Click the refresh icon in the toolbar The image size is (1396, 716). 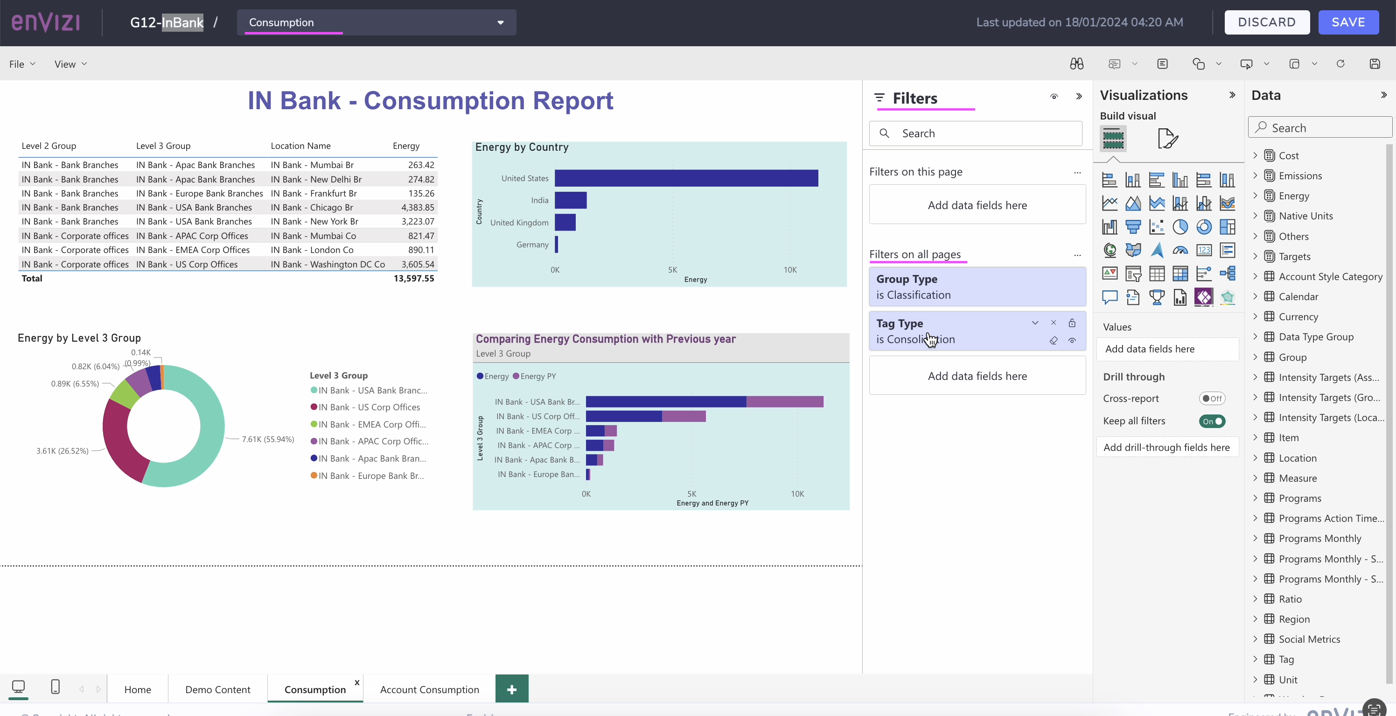pyautogui.click(x=1340, y=64)
